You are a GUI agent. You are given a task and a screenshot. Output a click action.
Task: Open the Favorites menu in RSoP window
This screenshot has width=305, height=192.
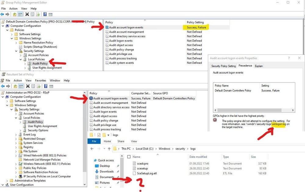[40, 80]
